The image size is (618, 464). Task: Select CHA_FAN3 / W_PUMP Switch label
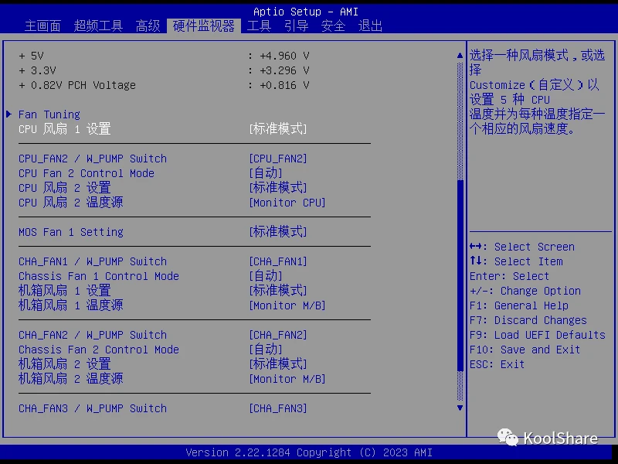(93, 408)
